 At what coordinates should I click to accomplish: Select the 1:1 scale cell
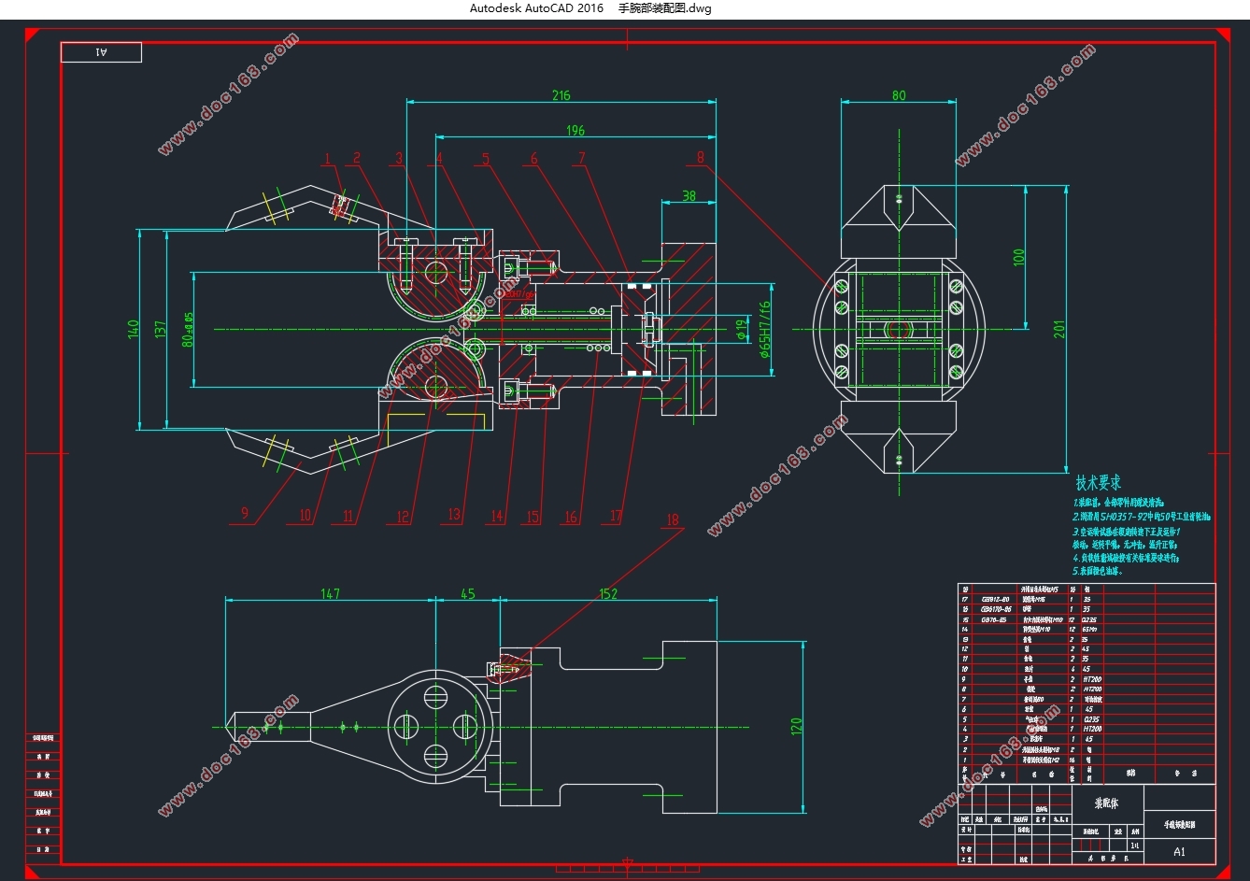pos(1134,845)
